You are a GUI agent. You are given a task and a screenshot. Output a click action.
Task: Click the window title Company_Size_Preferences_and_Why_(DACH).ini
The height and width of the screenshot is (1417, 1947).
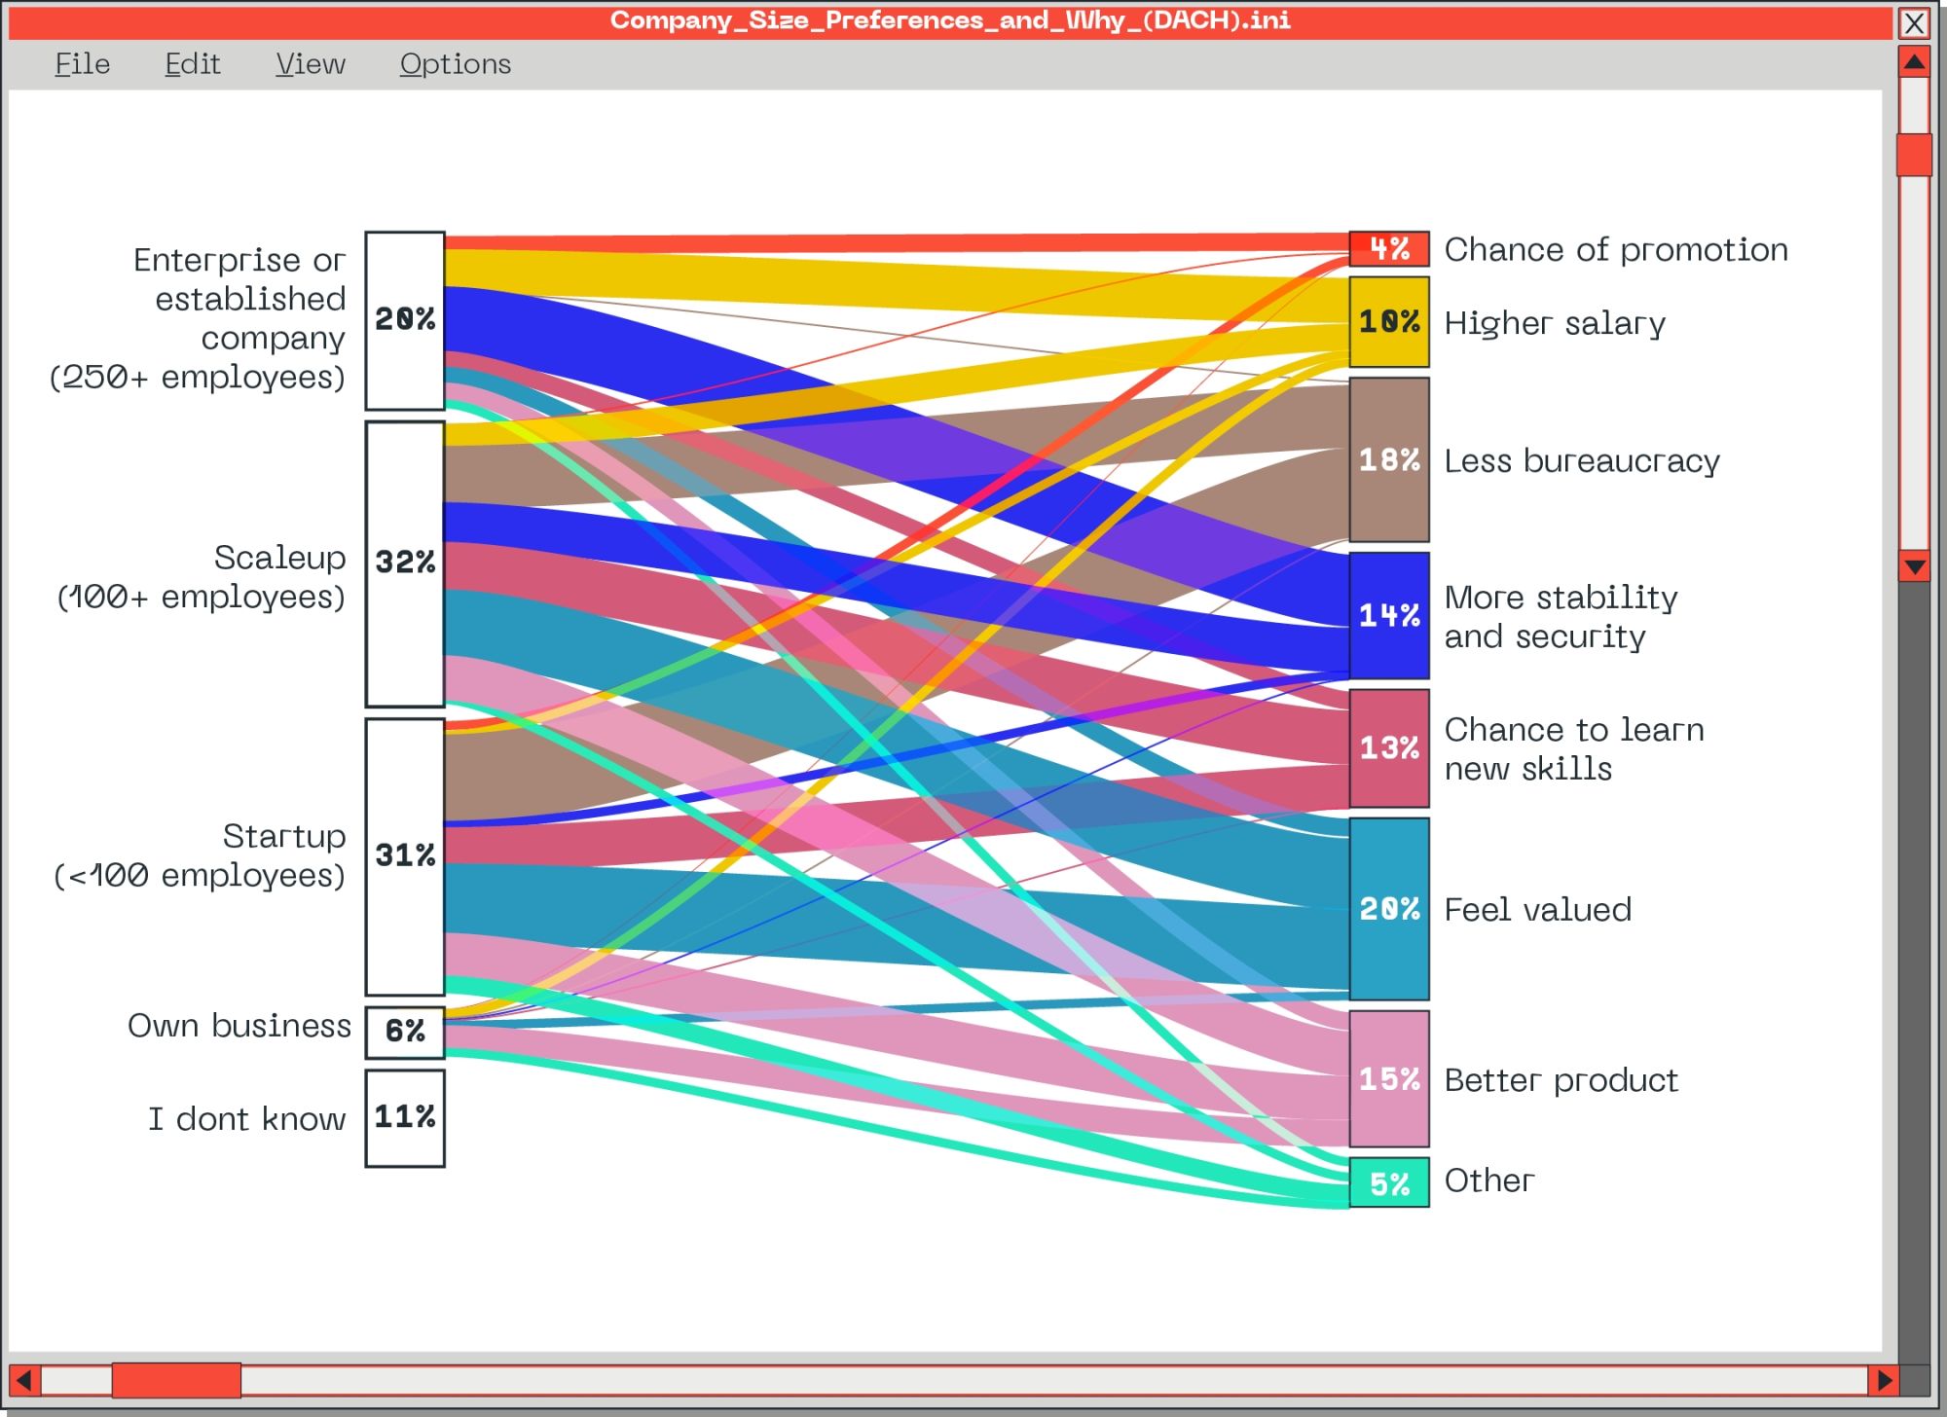(x=950, y=20)
